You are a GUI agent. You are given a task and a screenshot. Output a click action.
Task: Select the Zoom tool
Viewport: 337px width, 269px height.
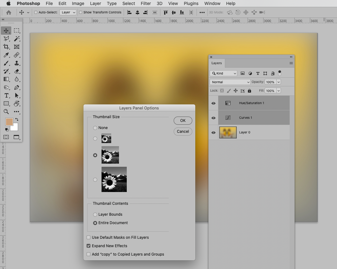[x=7, y=112]
